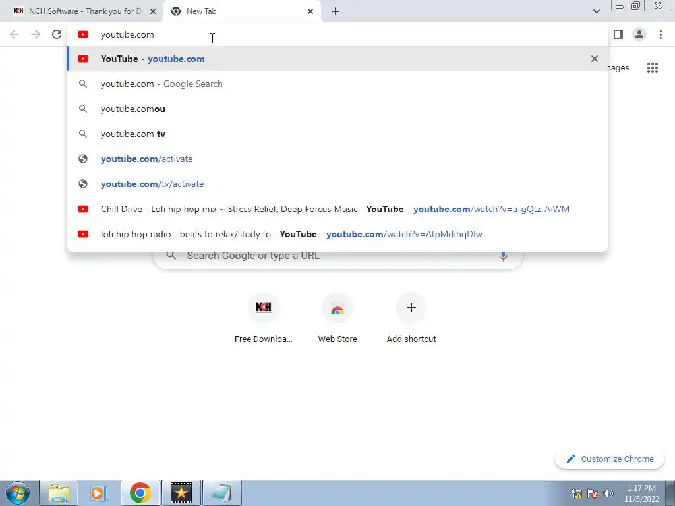Open the profile avatar button
675x506 pixels.
coord(639,34)
